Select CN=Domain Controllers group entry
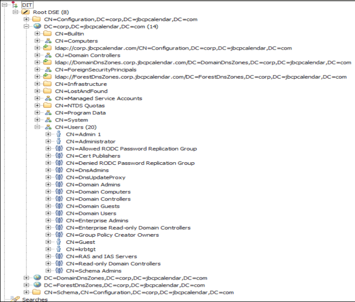This screenshot has width=355, height=302. click(x=98, y=199)
